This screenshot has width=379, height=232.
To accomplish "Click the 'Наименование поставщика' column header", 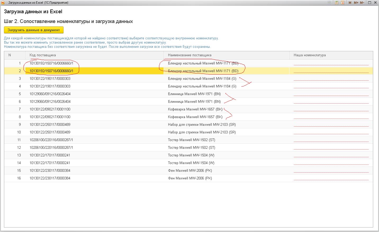I will pyautogui.click(x=227, y=55).
